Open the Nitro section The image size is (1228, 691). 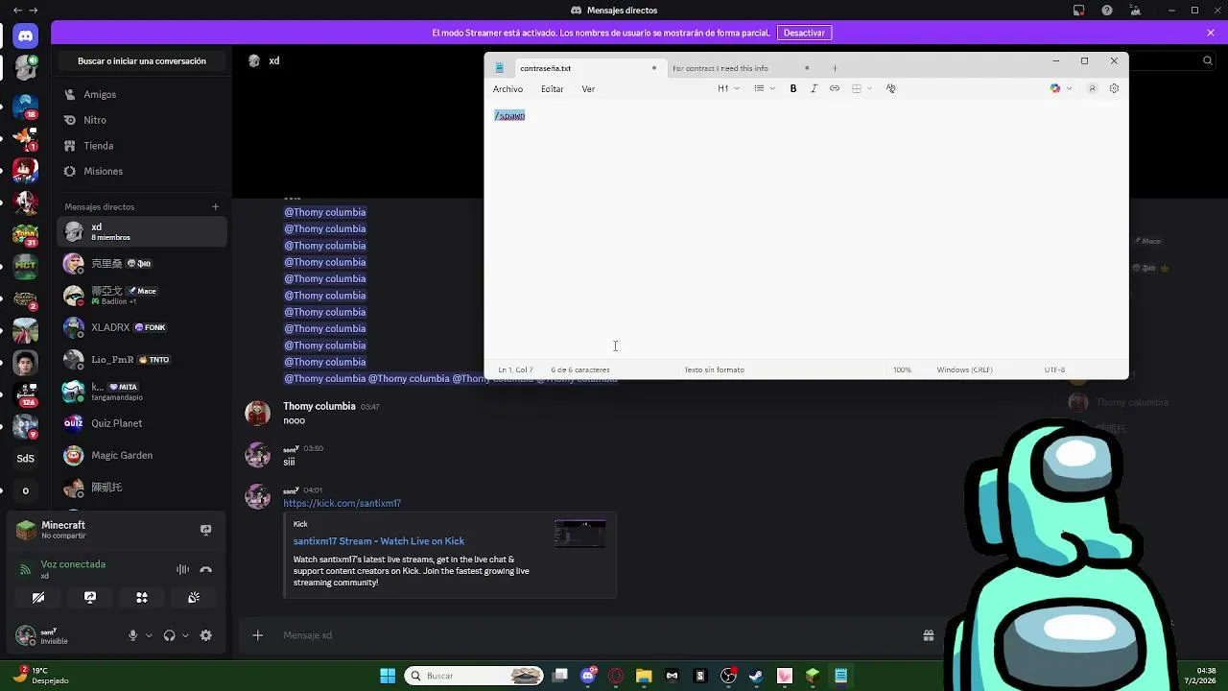142,120
